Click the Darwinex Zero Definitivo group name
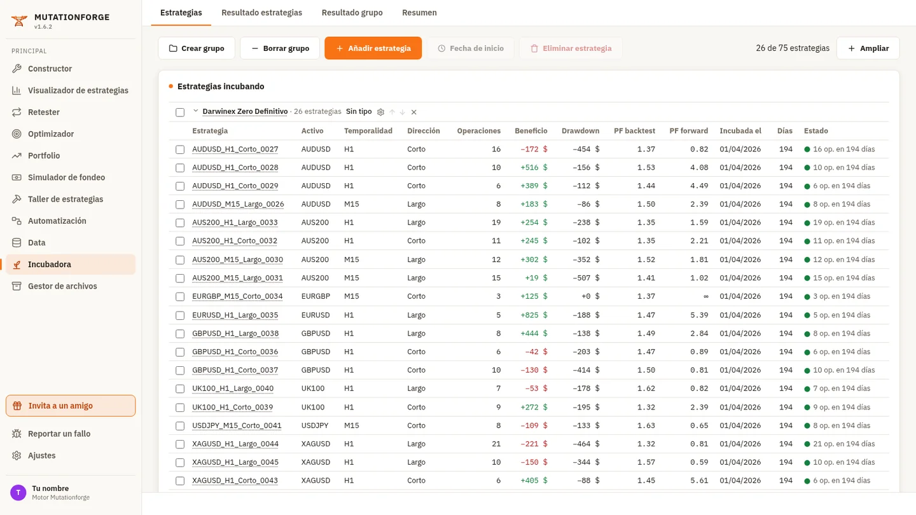The height and width of the screenshot is (515, 916). coord(245,111)
